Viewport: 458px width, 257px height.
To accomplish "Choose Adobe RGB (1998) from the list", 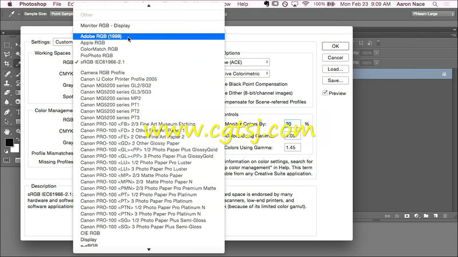I will click(149, 36).
